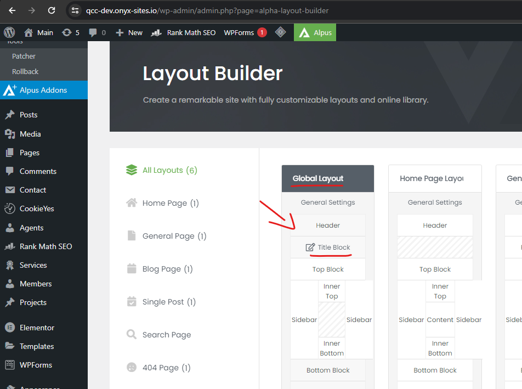The width and height of the screenshot is (522, 389).
Task: Click the Global Layout card title
Action: [317, 178]
